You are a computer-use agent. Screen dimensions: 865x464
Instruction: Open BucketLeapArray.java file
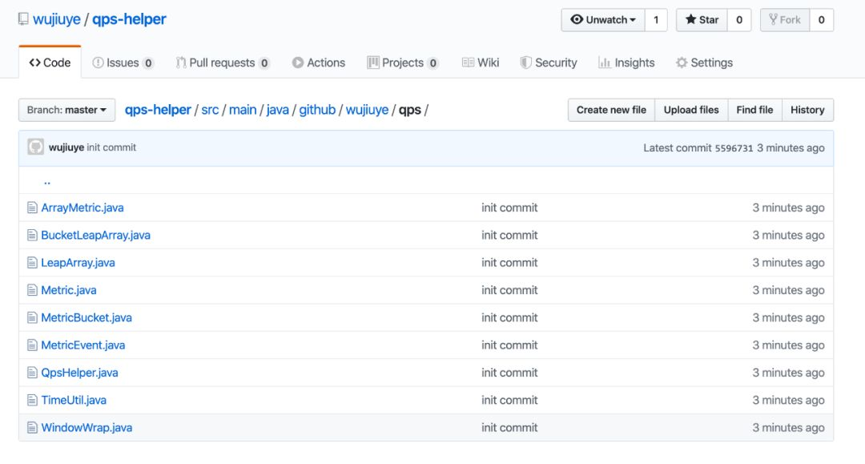click(x=95, y=236)
